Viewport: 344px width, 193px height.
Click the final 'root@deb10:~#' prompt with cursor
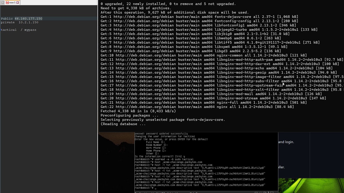145,188
